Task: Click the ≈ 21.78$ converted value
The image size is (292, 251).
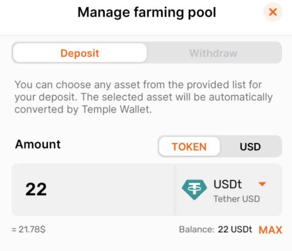Action: (x=29, y=229)
